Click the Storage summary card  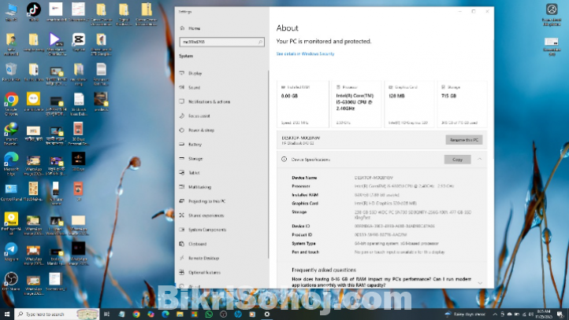point(462,105)
